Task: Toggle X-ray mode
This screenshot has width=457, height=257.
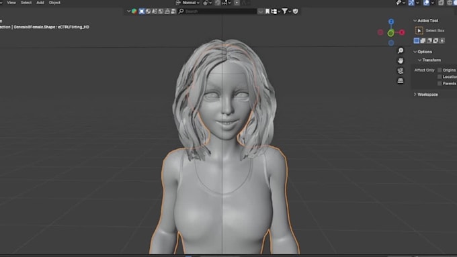Action: pos(442,3)
